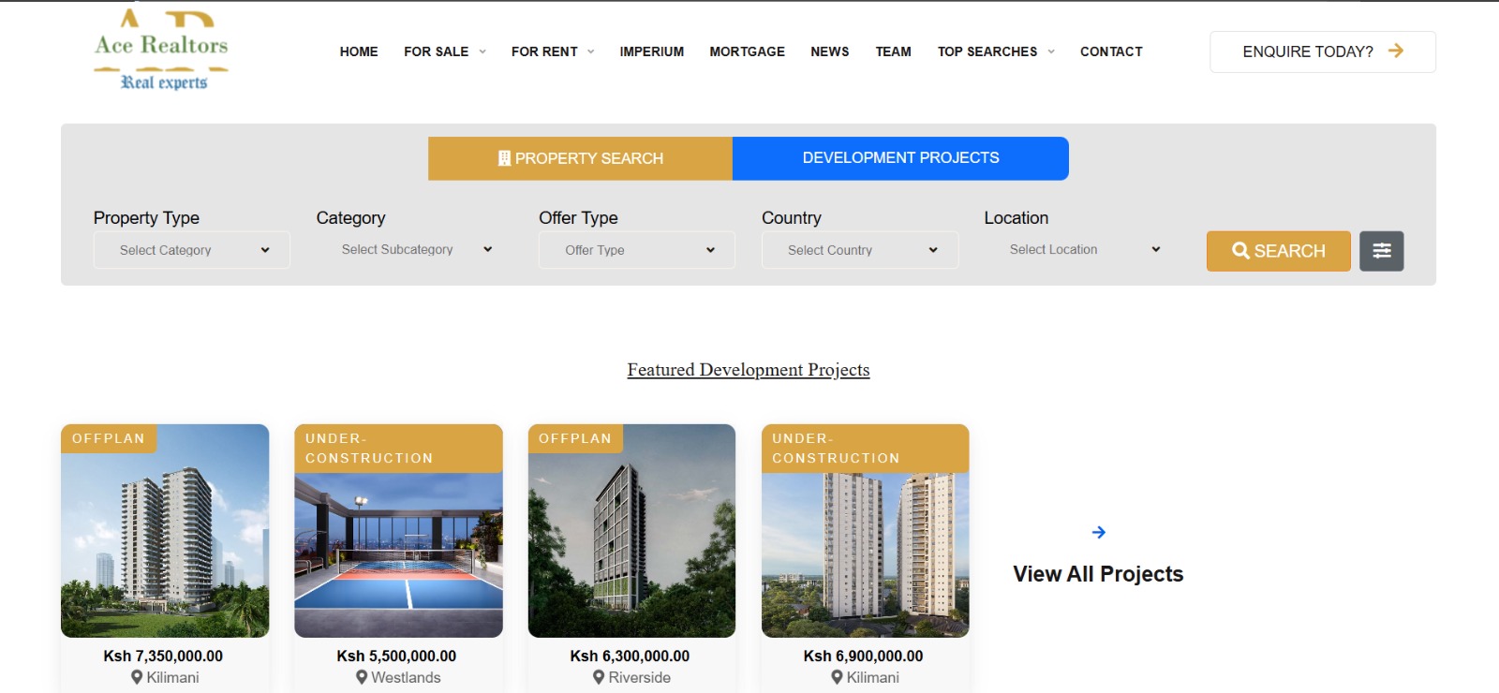Open the News menu item

coord(830,52)
